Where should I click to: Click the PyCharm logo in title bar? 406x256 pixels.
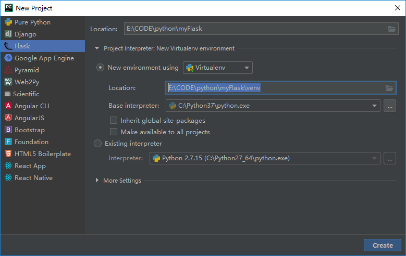tap(9, 8)
